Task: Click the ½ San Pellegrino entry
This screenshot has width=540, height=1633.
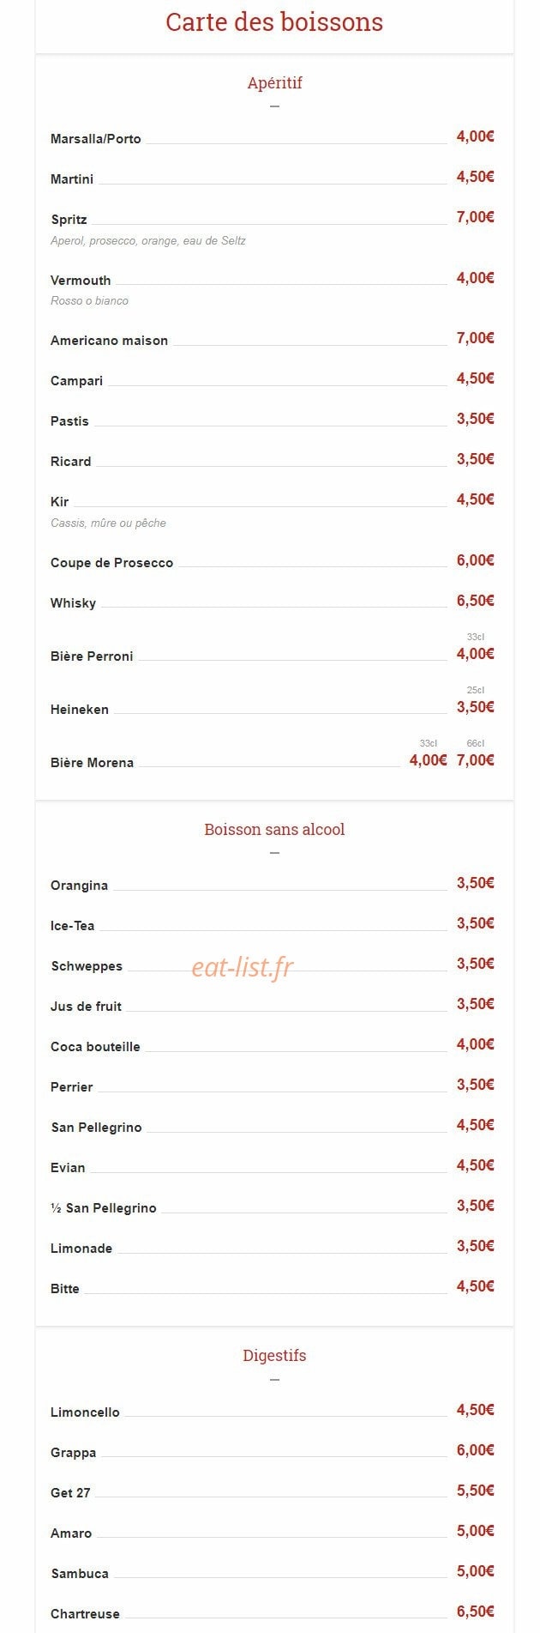Action: pos(104,1208)
